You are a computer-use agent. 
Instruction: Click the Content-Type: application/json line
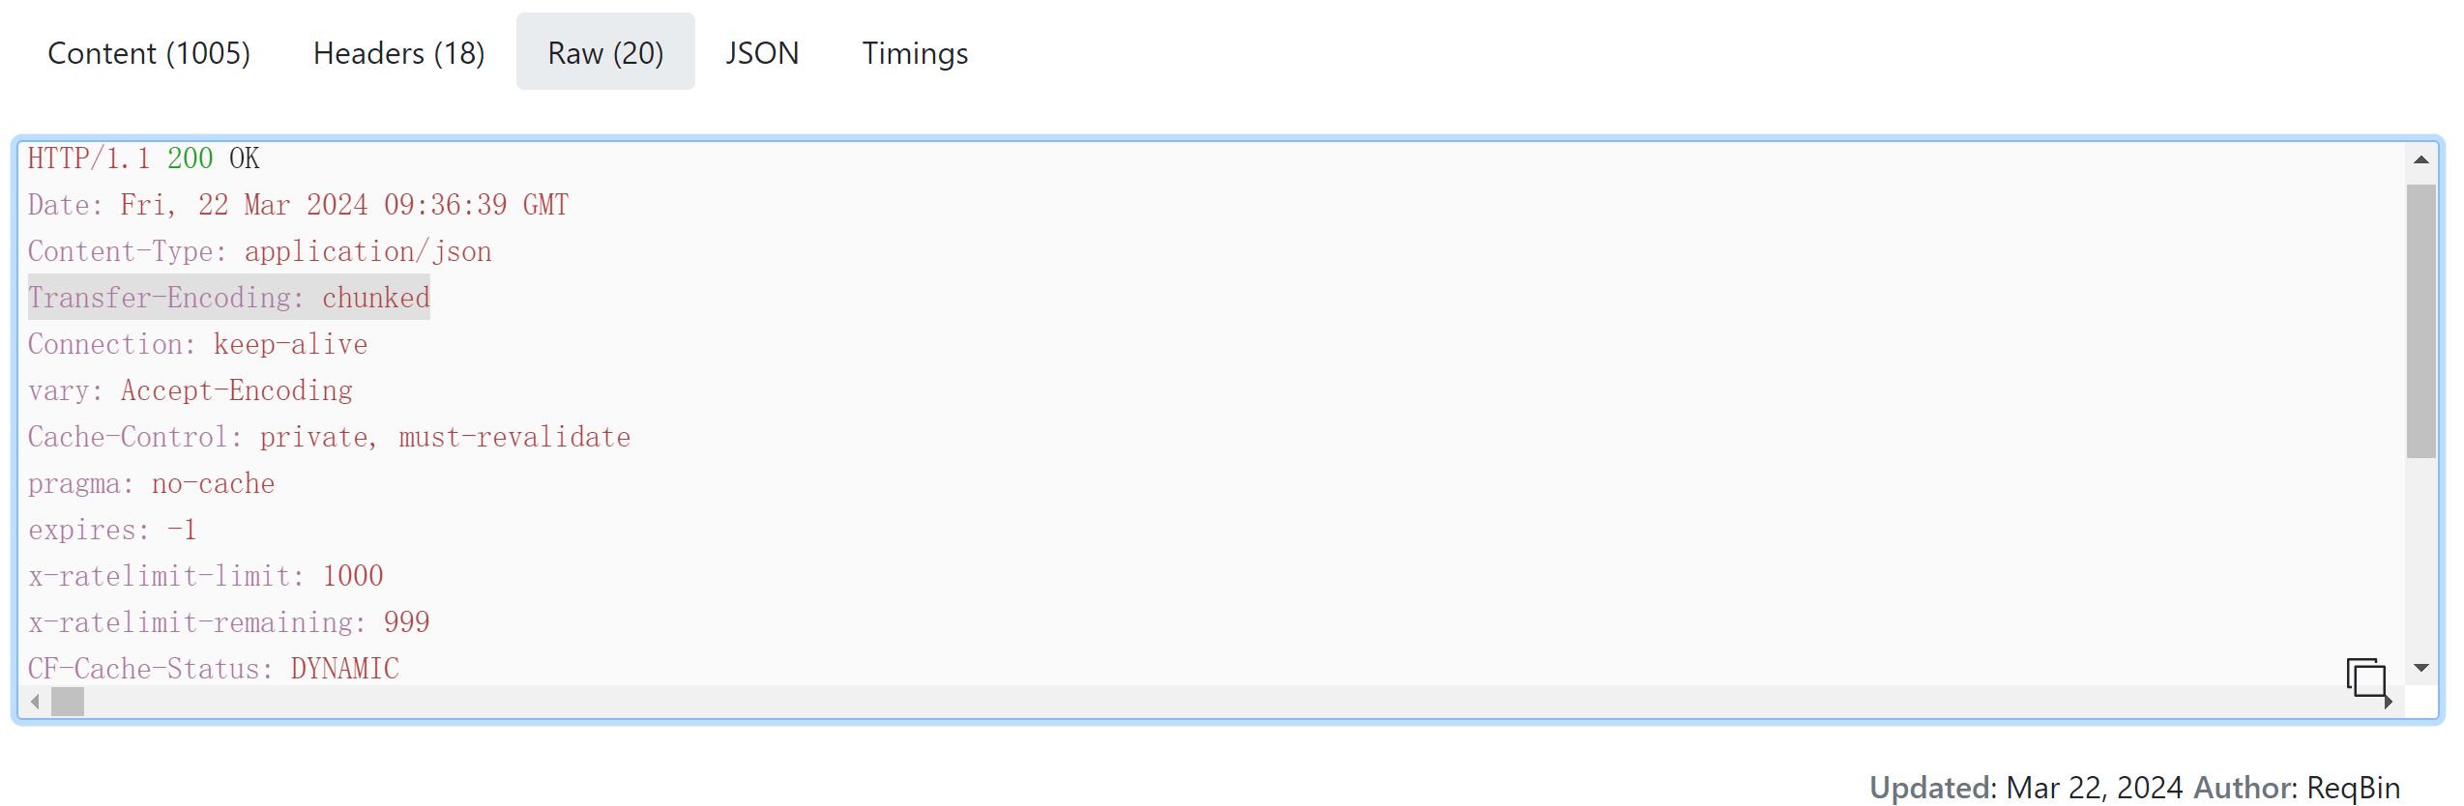(x=259, y=251)
